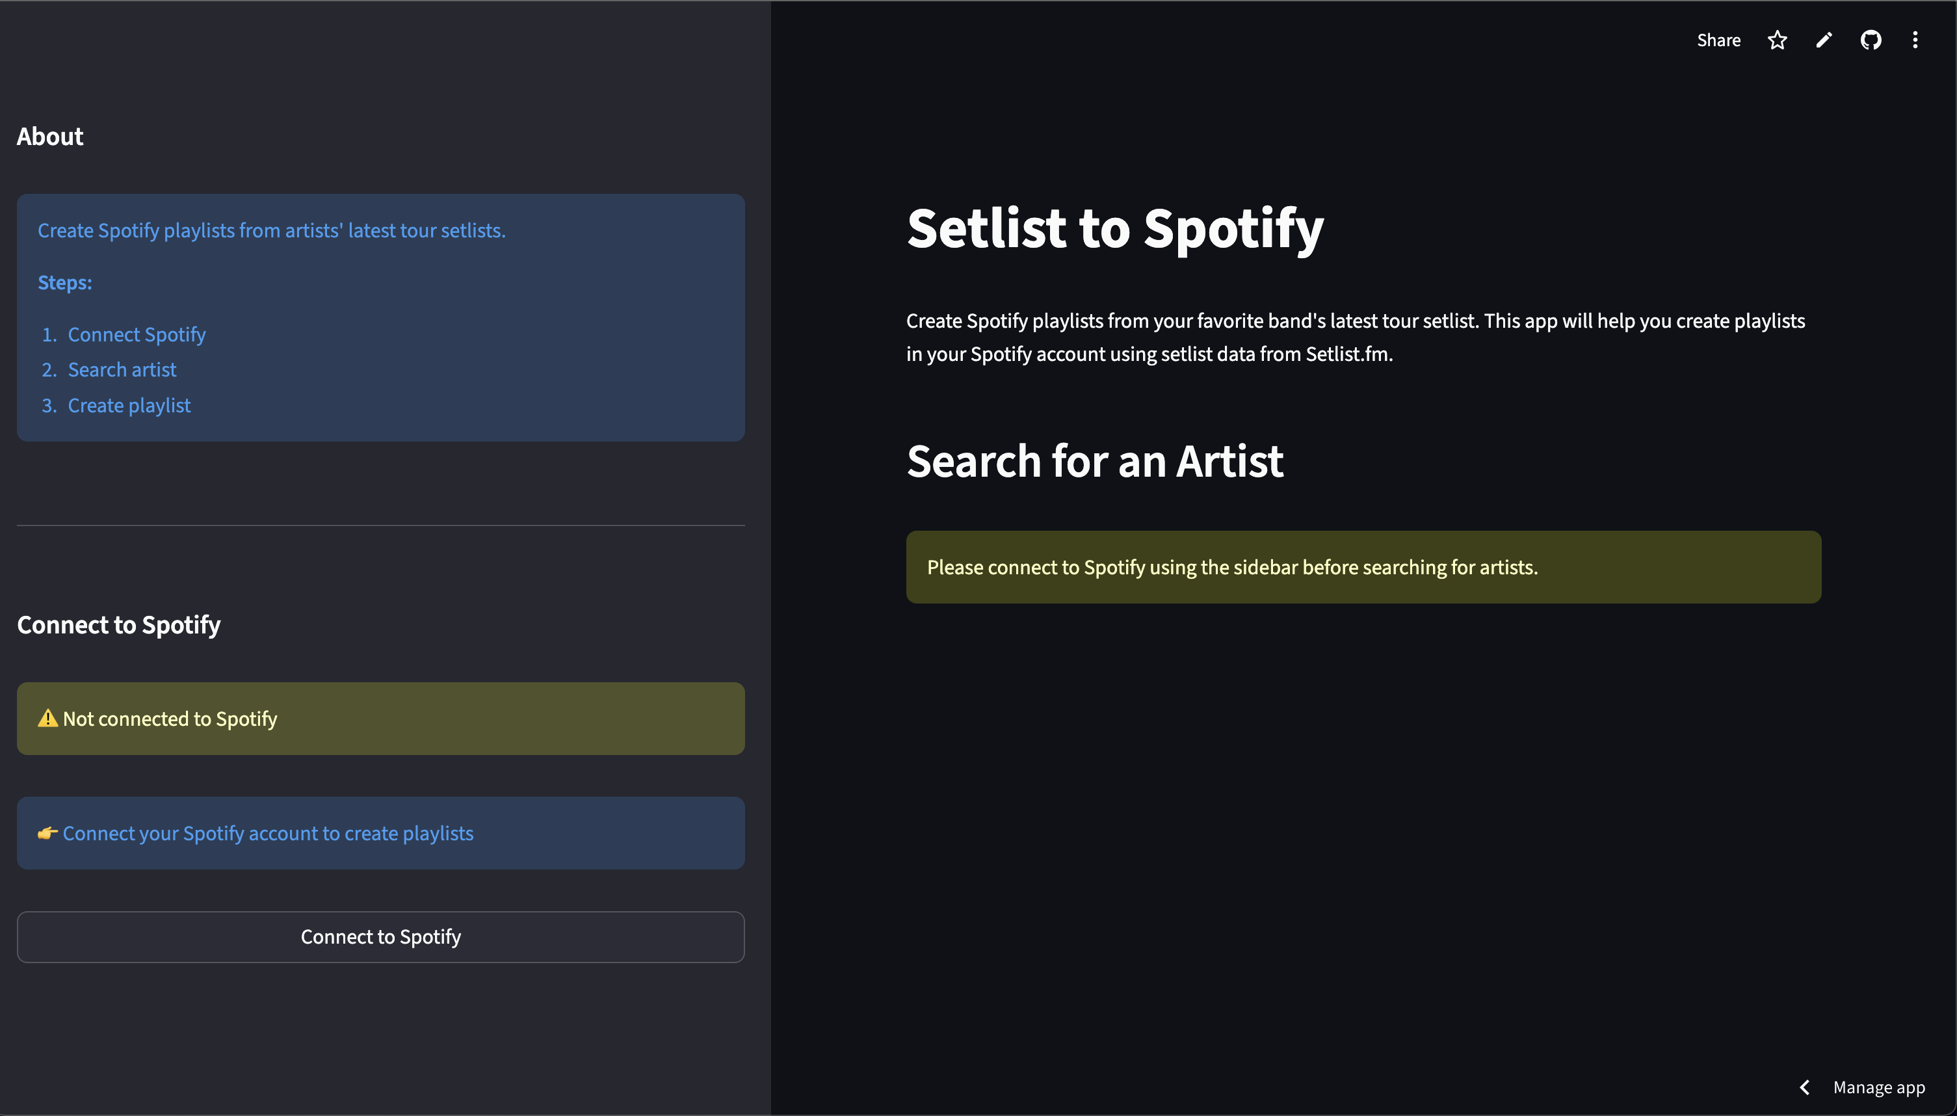Click the star favorite icon
Viewport: 1957px width, 1116px height.
[x=1777, y=40]
